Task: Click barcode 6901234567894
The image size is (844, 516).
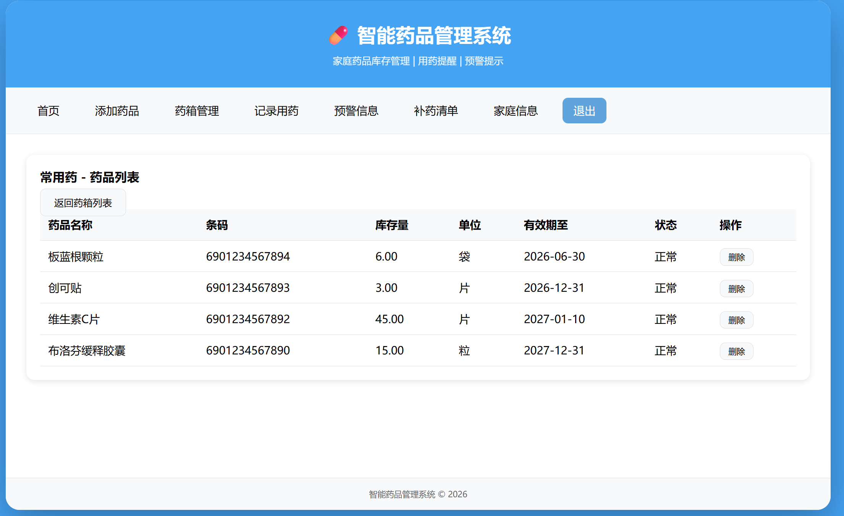Action: (x=248, y=257)
